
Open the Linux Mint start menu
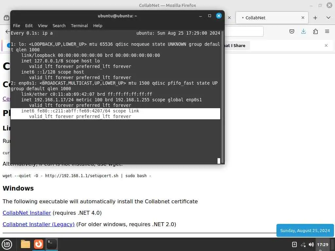7,244
